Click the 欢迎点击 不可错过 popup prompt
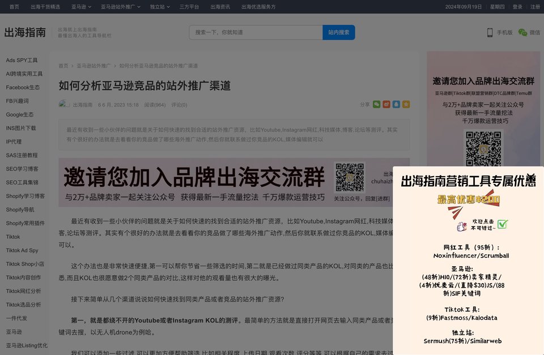This screenshot has width=544, height=355. point(483,225)
